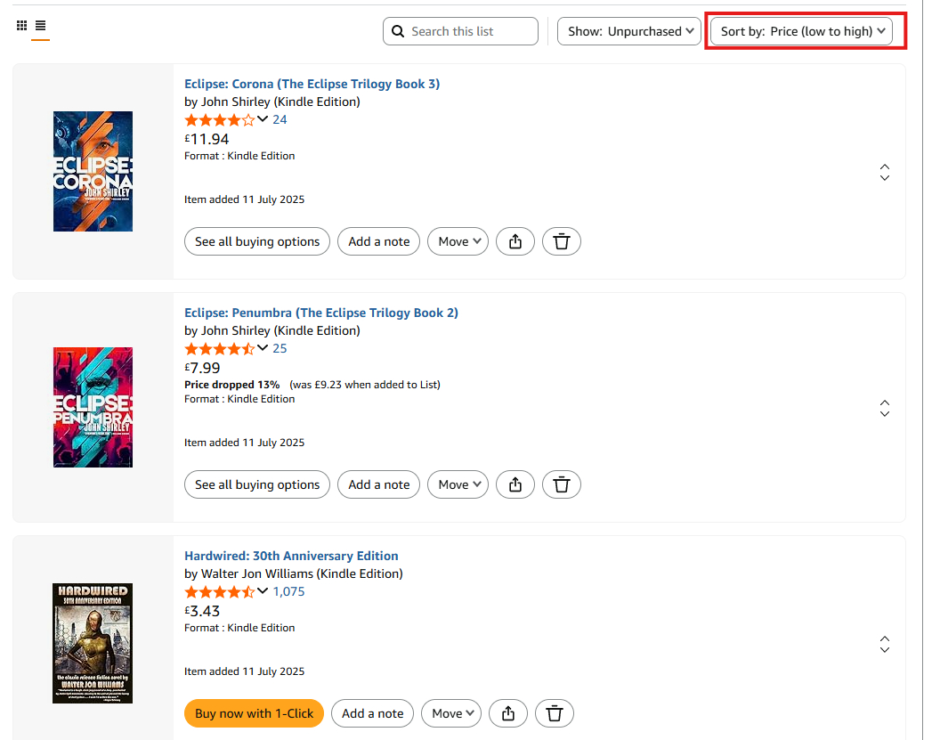Delete Hardwired from the list
Viewport: 932px width, 740px height.
point(554,713)
